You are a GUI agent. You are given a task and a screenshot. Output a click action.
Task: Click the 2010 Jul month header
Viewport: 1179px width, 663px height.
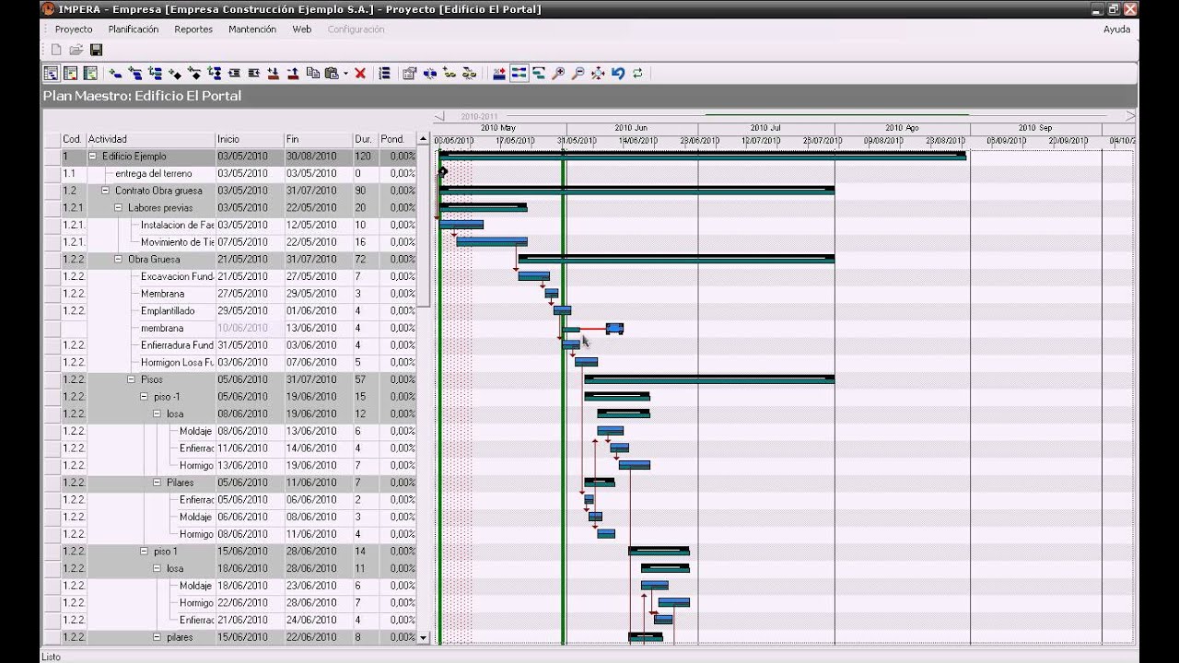[x=765, y=128]
